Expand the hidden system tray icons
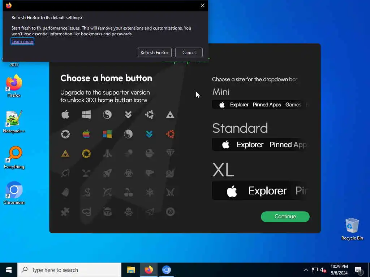The width and height of the screenshot is (370, 277). [x=306, y=270]
